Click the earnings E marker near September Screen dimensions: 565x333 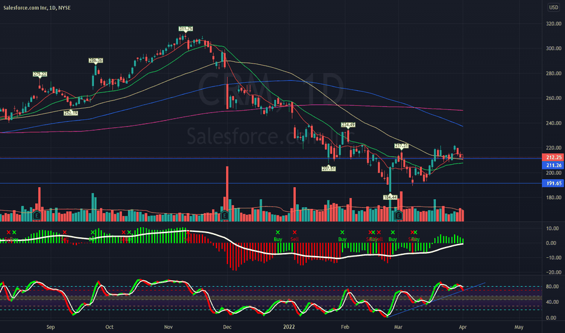(x=37, y=216)
